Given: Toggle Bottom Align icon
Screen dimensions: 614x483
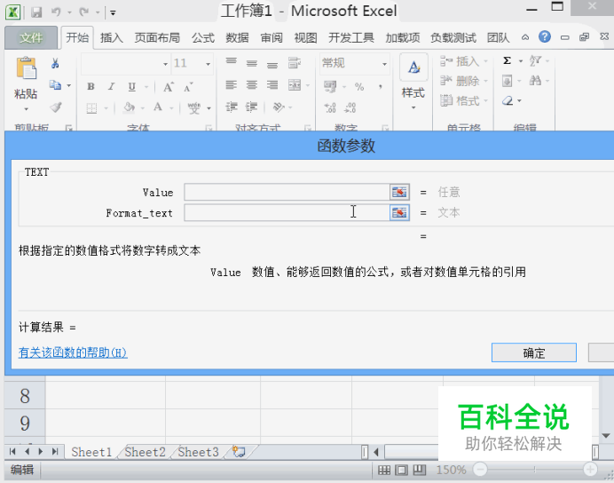Looking at the screenshot, I should coord(272,65).
